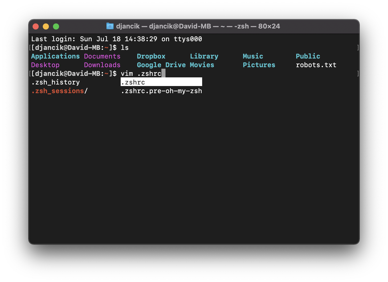Click the Music directory name
The image size is (388, 282).
point(253,56)
